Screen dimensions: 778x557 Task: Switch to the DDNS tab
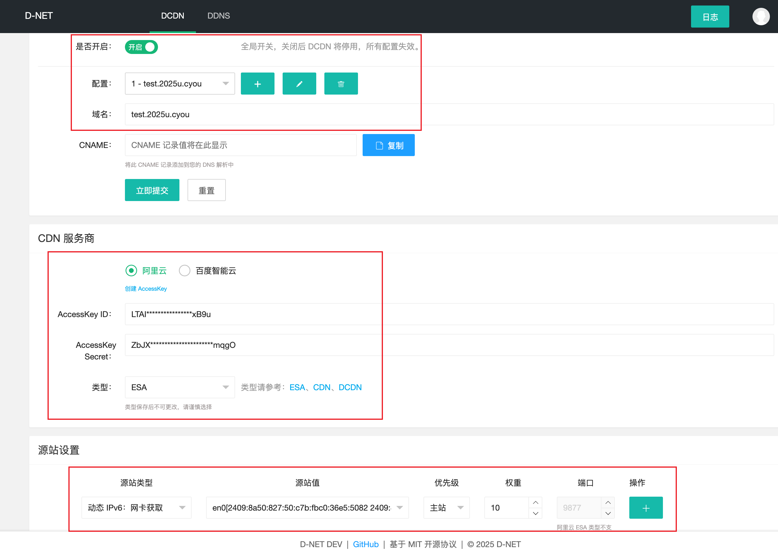tap(218, 16)
